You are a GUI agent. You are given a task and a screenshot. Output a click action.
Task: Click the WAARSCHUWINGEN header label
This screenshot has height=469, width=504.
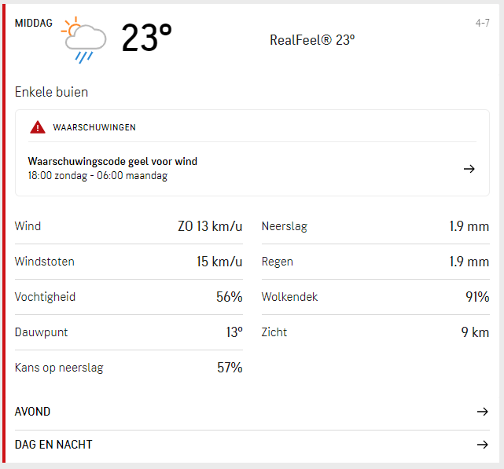coord(94,127)
